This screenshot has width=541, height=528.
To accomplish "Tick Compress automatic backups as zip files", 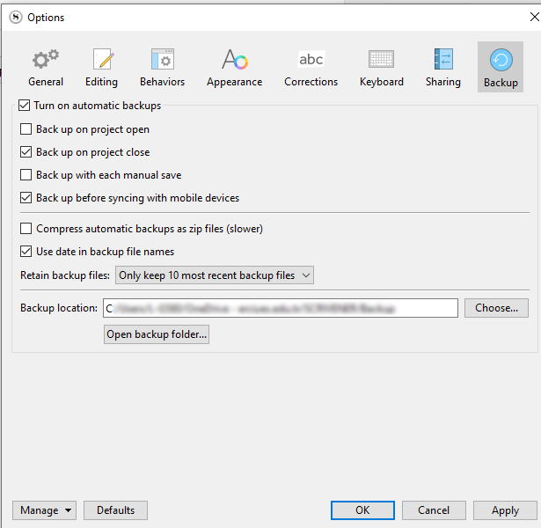I will pyautogui.click(x=26, y=229).
